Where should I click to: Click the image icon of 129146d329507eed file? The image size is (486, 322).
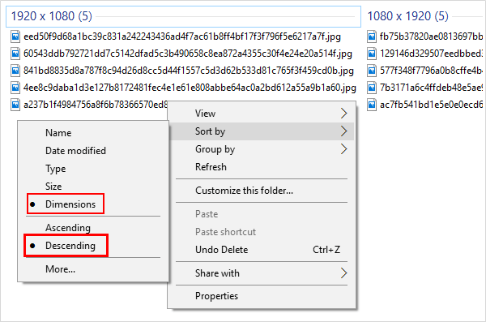[x=372, y=54]
